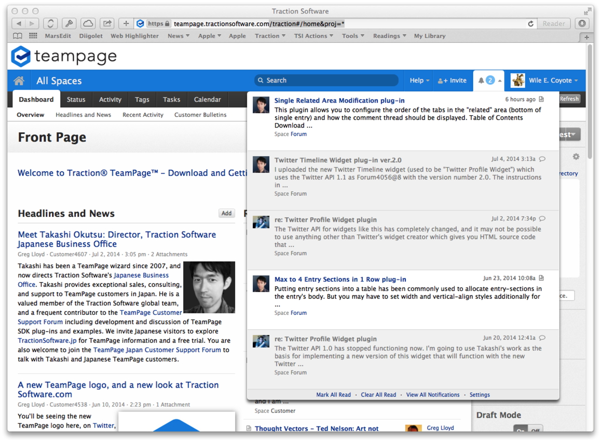Click the iCloud tabs cloud icon

pyautogui.click(x=88, y=24)
